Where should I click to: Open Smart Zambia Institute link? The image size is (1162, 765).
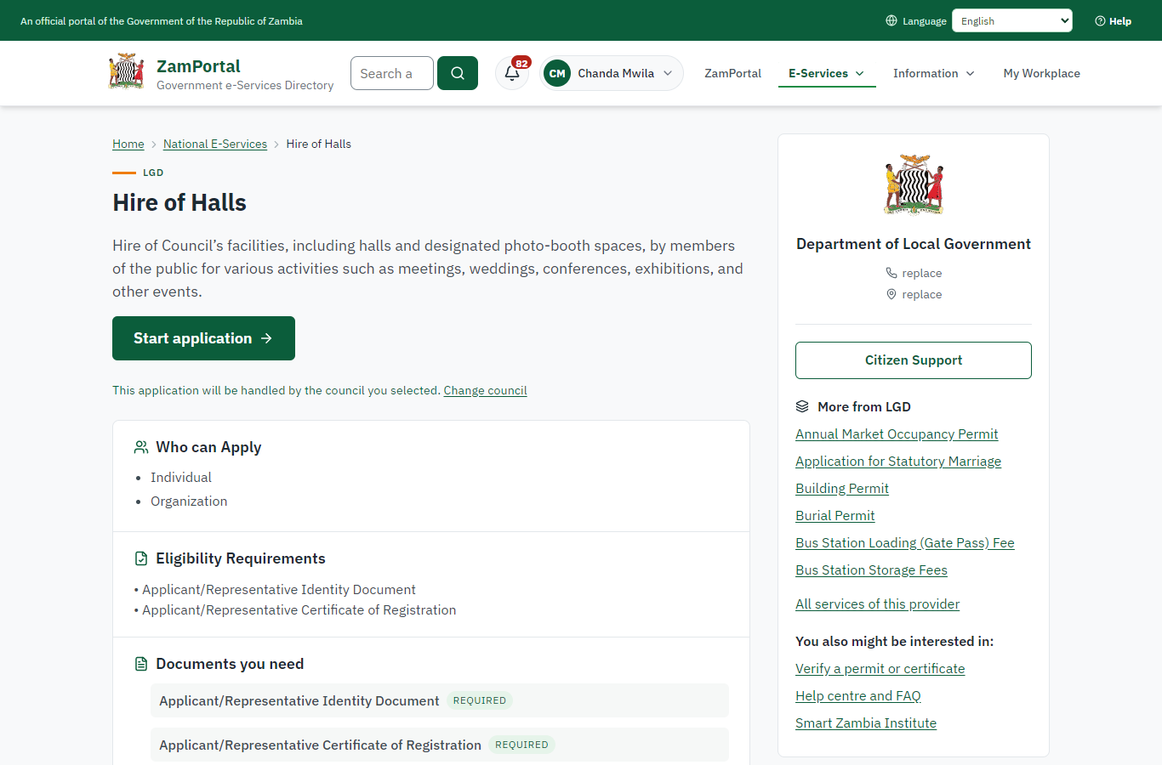[866, 723]
